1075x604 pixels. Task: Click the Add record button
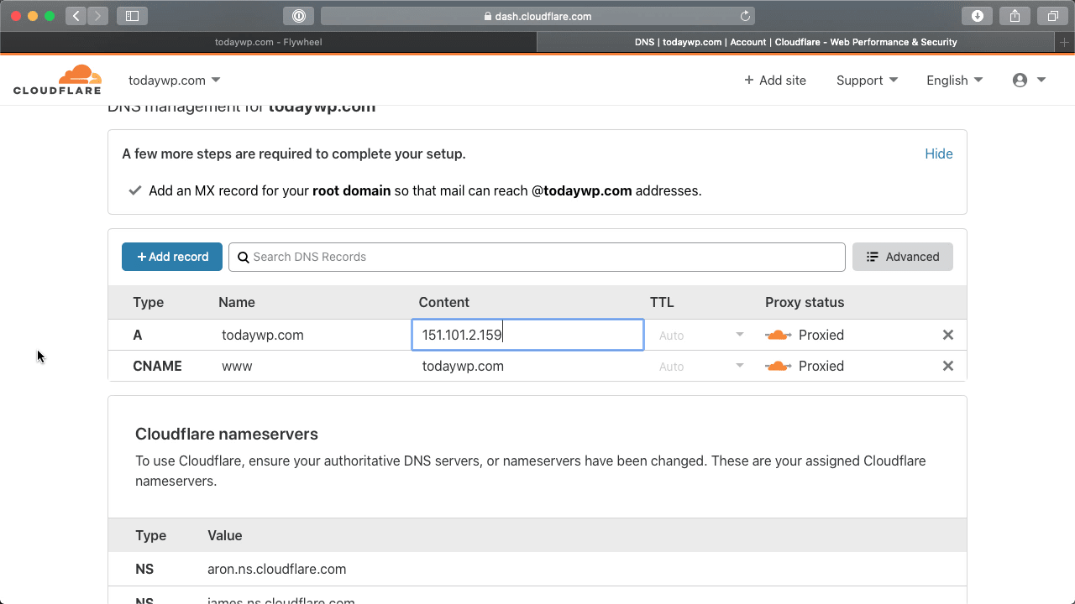coord(172,257)
